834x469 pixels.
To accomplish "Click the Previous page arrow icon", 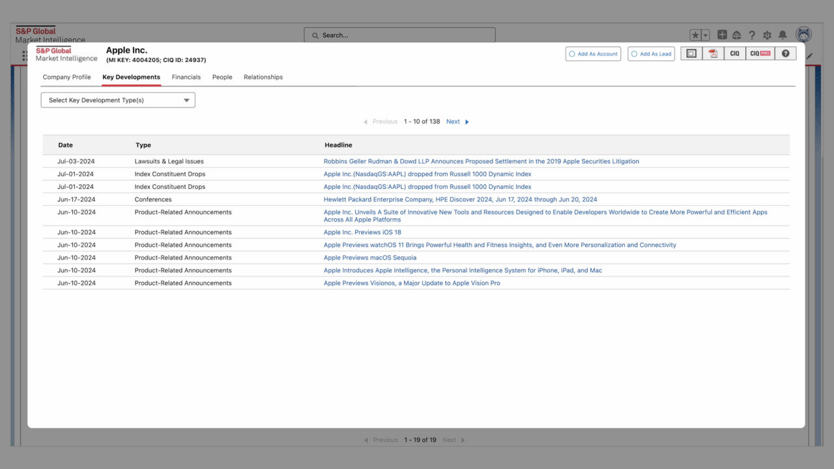I will (366, 122).
